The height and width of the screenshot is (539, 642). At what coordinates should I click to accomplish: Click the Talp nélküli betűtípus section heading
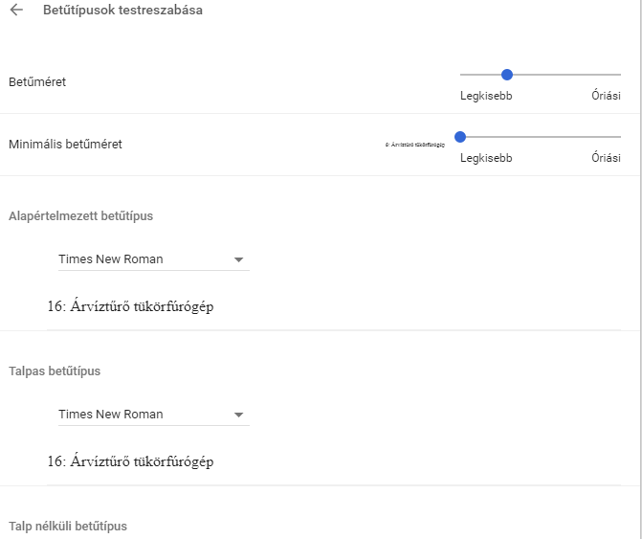68,526
